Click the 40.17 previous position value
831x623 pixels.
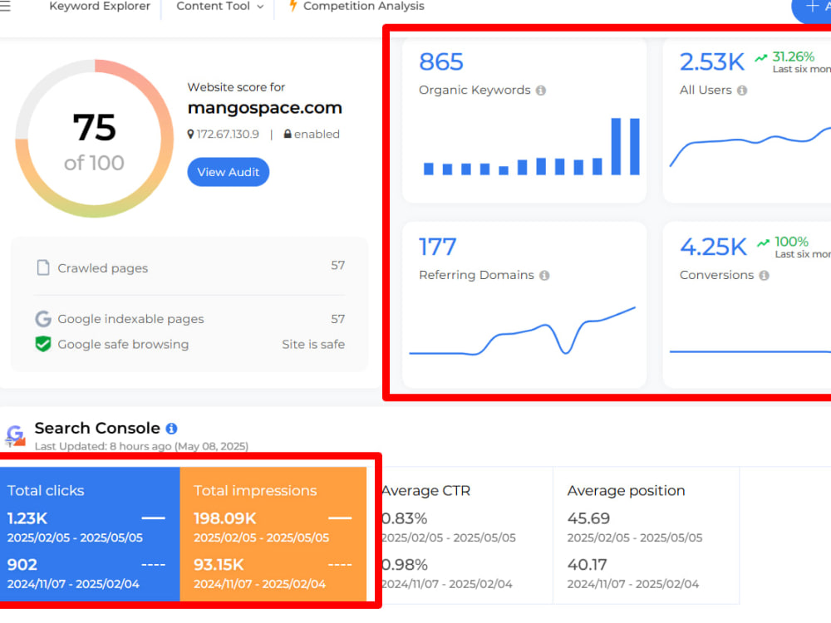coord(588,565)
